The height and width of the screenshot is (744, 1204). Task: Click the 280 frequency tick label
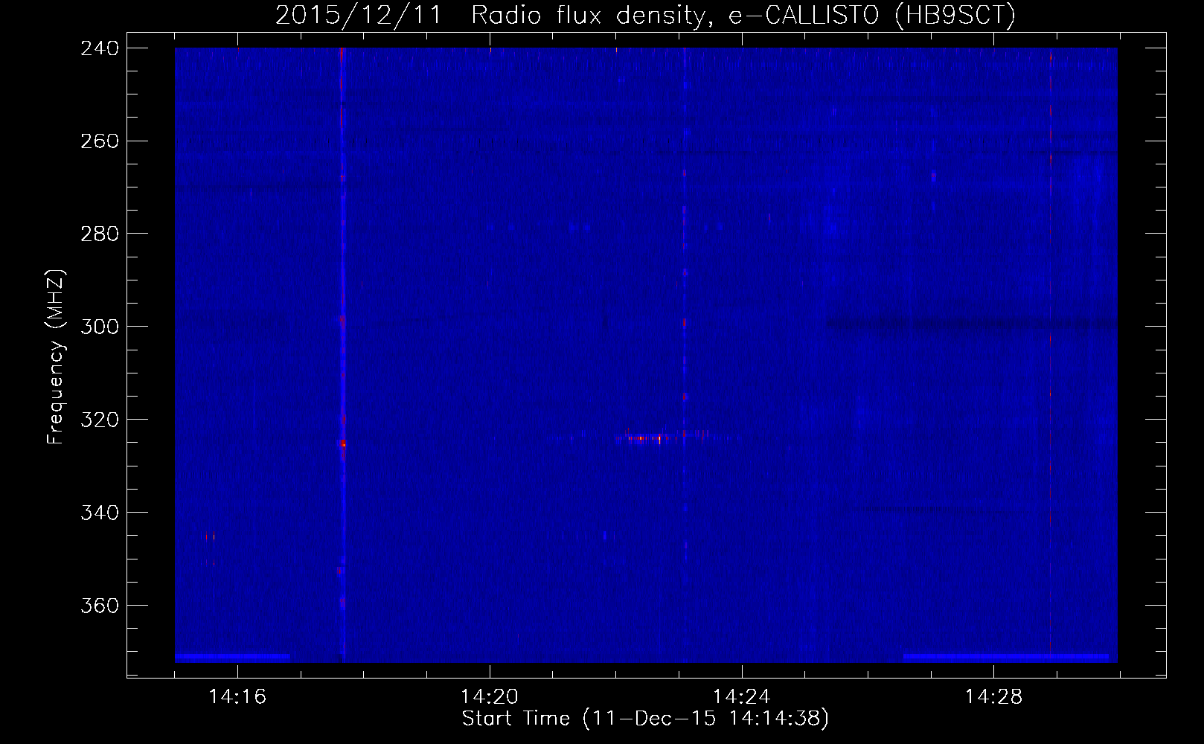99,234
